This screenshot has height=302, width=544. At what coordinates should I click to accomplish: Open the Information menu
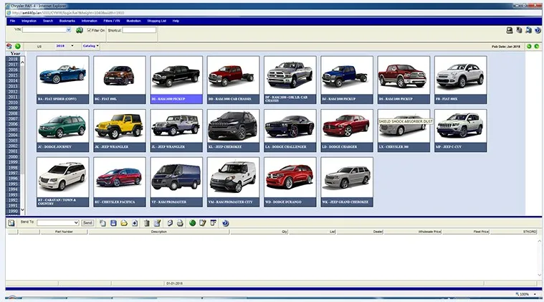tap(89, 21)
